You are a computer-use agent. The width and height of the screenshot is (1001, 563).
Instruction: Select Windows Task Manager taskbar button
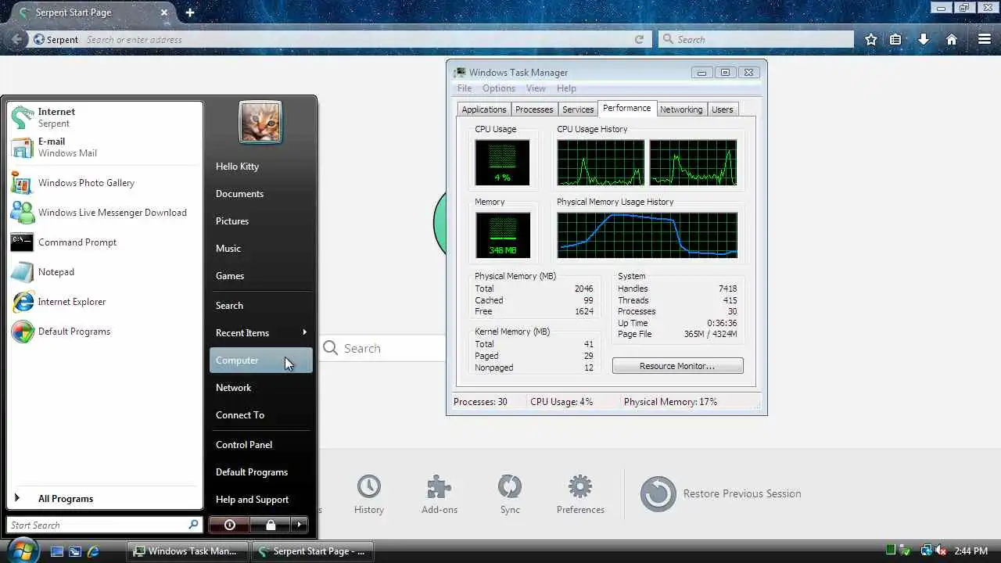click(x=188, y=551)
